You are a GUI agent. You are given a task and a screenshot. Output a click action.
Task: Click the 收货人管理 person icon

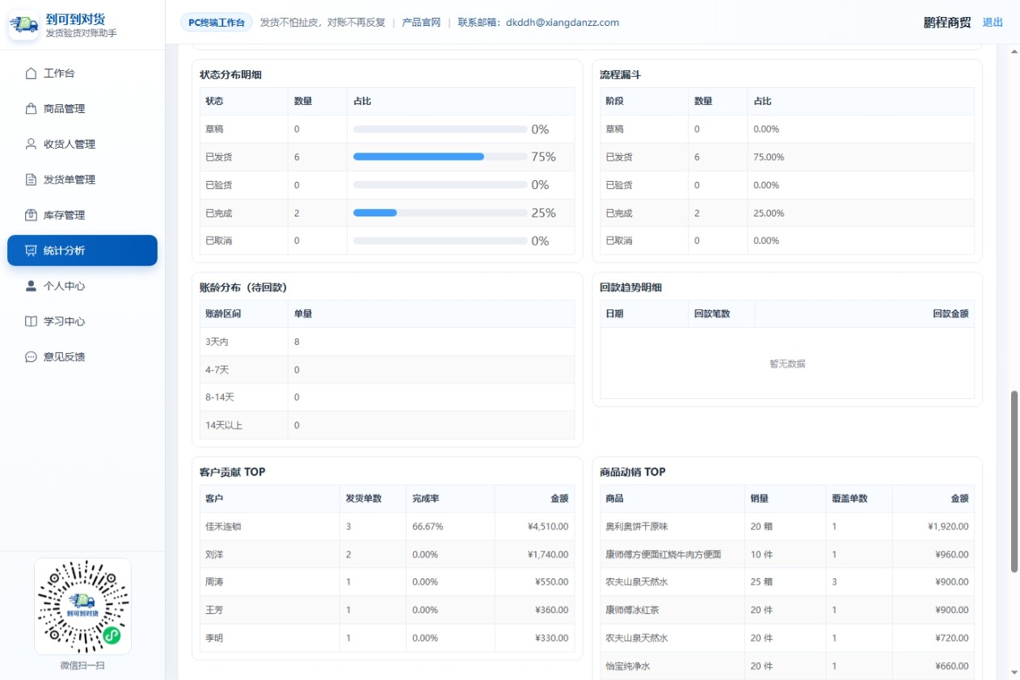click(31, 145)
